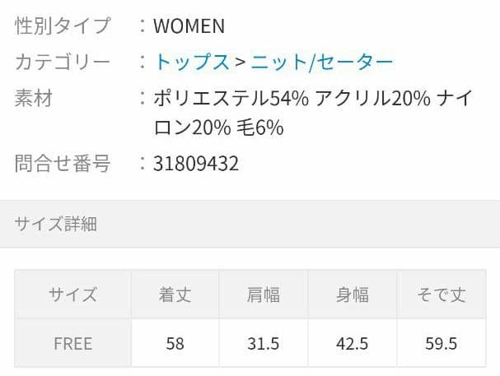Screen dimensions: 500x376
Task: Click the 31.5 shoulder width cell
Action: coord(264,343)
